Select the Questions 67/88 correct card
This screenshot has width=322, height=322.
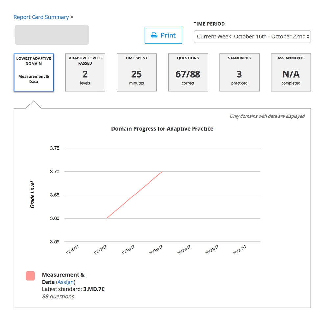tap(188, 72)
